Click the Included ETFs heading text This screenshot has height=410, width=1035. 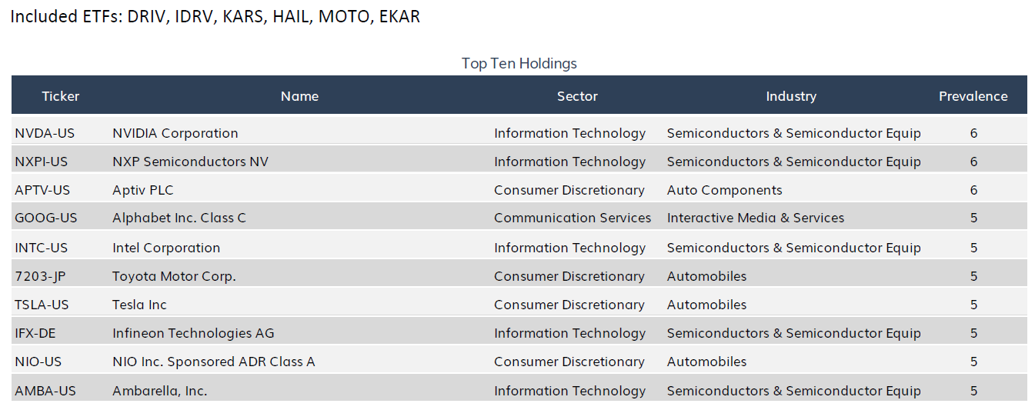pos(215,16)
